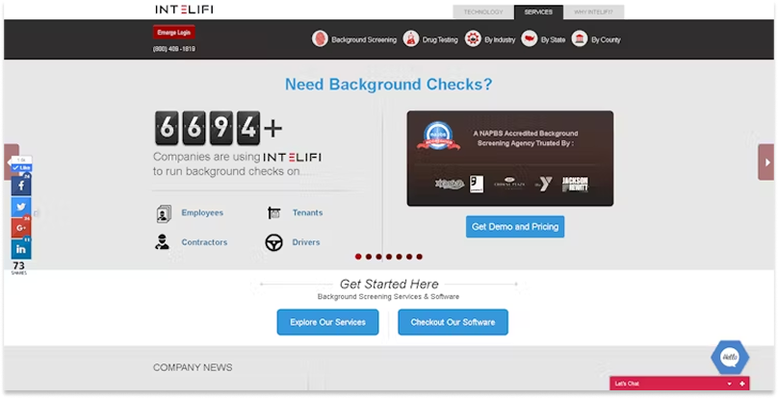This screenshot has height=398, width=778.
Task: Click the Tenants sign icon
Action: click(x=273, y=213)
